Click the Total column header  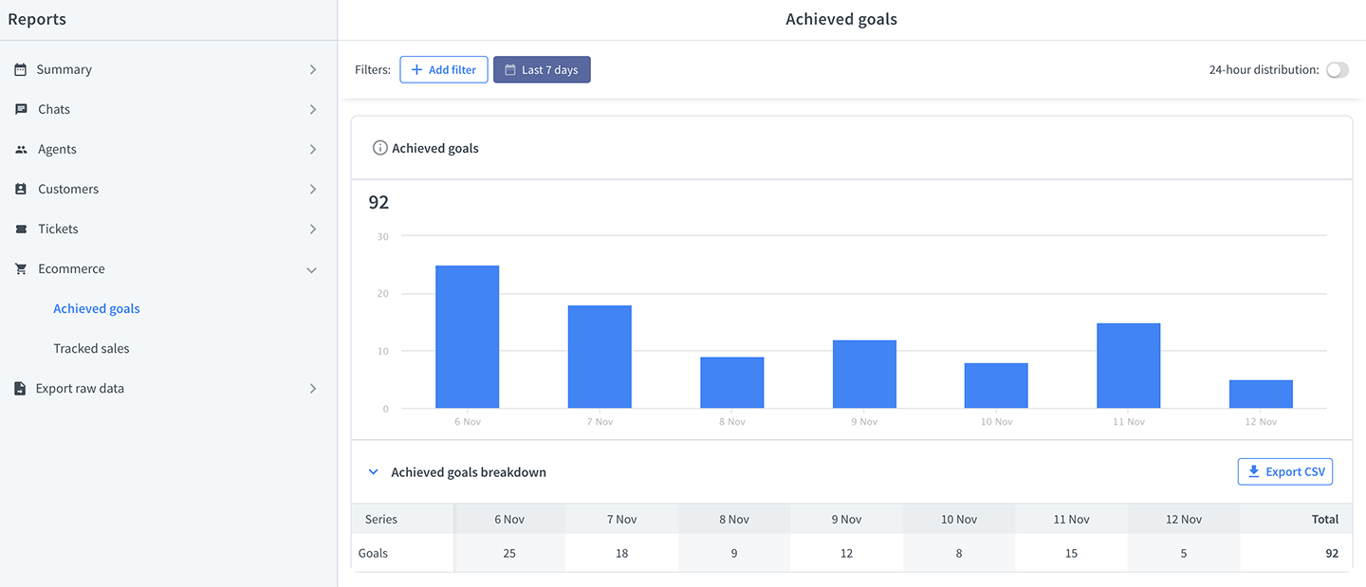tap(1296, 519)
